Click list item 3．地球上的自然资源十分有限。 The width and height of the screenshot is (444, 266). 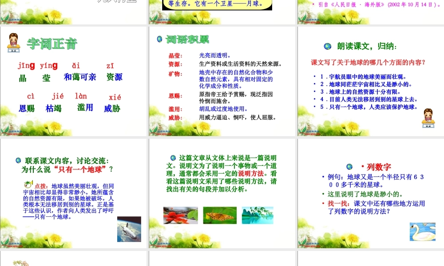coord(361,92)
